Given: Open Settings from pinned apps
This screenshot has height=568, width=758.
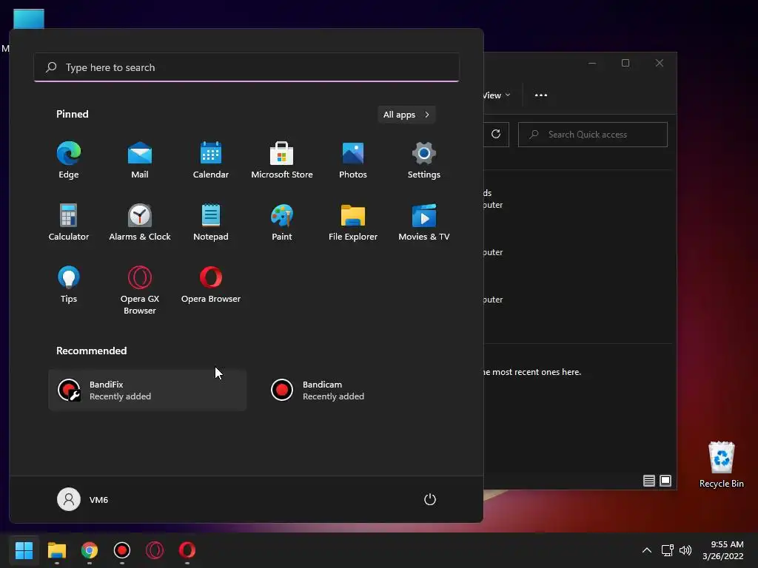Looking at the screenshot, I should [x=424, y=160].
